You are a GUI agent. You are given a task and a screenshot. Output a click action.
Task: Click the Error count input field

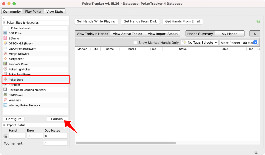[x=35, y=136]
